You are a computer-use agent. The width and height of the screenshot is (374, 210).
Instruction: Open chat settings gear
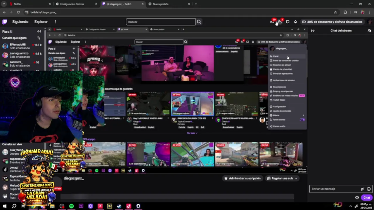[x=357, y=197]
